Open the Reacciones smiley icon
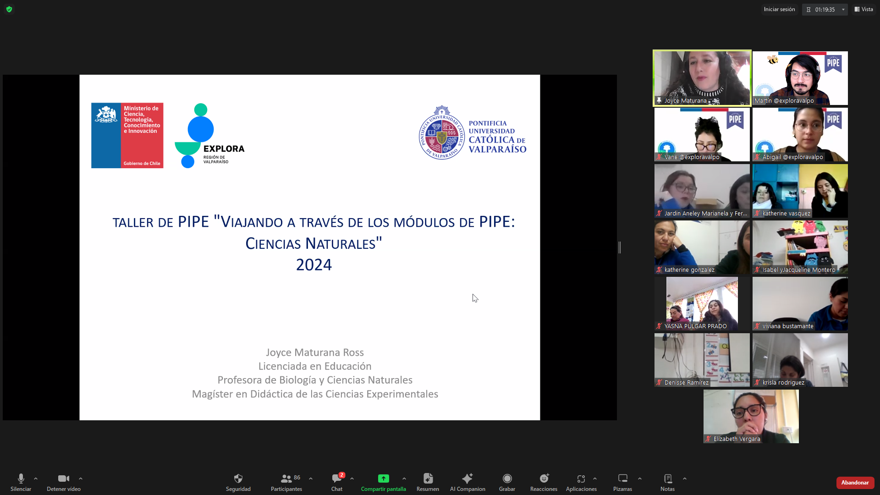This screenshot has height=495, width=880. click(x=544, y=479)
